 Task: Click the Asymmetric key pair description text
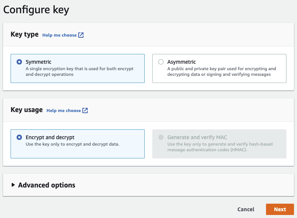(x=221, y=72)
